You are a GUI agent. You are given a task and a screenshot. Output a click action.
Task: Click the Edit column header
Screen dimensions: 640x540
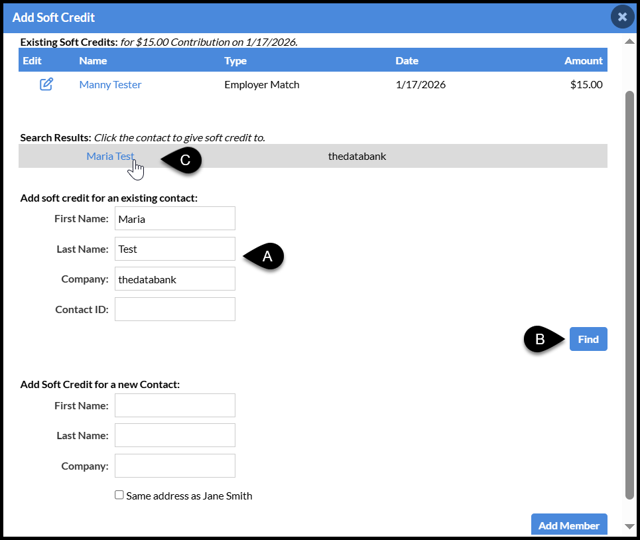coord(32,61)
